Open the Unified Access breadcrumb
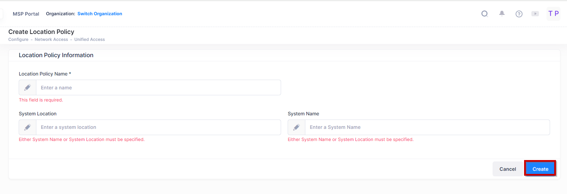The height and width of the screenshot is (194, 567). (89, 39)
